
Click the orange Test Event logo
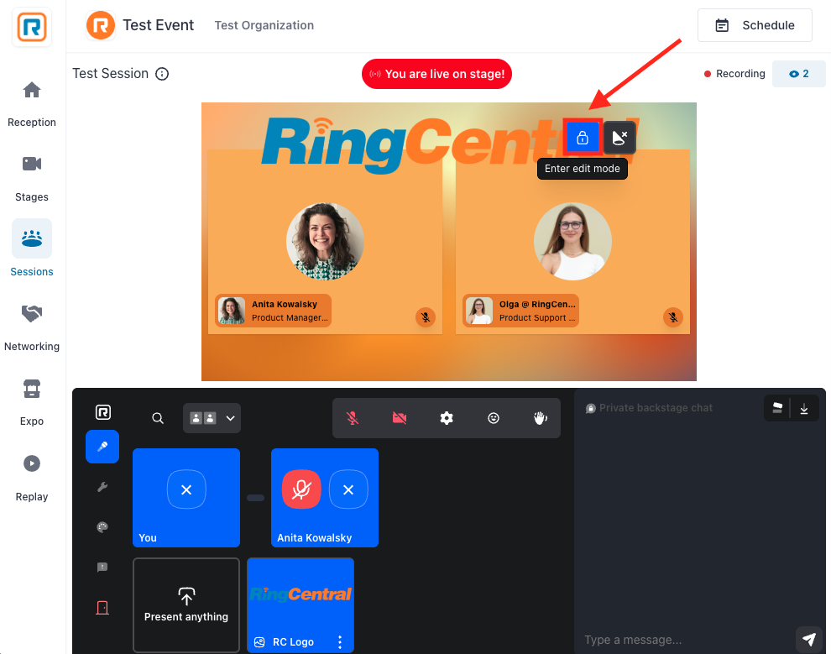101,25
